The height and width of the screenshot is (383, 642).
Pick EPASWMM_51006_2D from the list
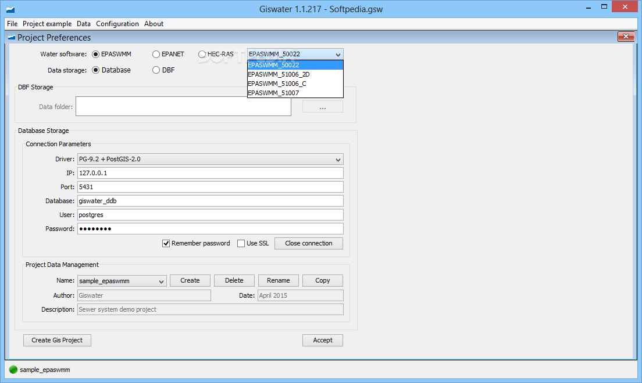pos(295,74)
